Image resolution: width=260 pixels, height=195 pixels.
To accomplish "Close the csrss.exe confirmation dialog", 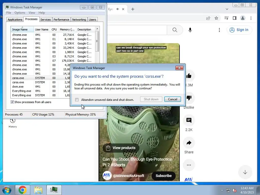I will (x=179, y=68).
